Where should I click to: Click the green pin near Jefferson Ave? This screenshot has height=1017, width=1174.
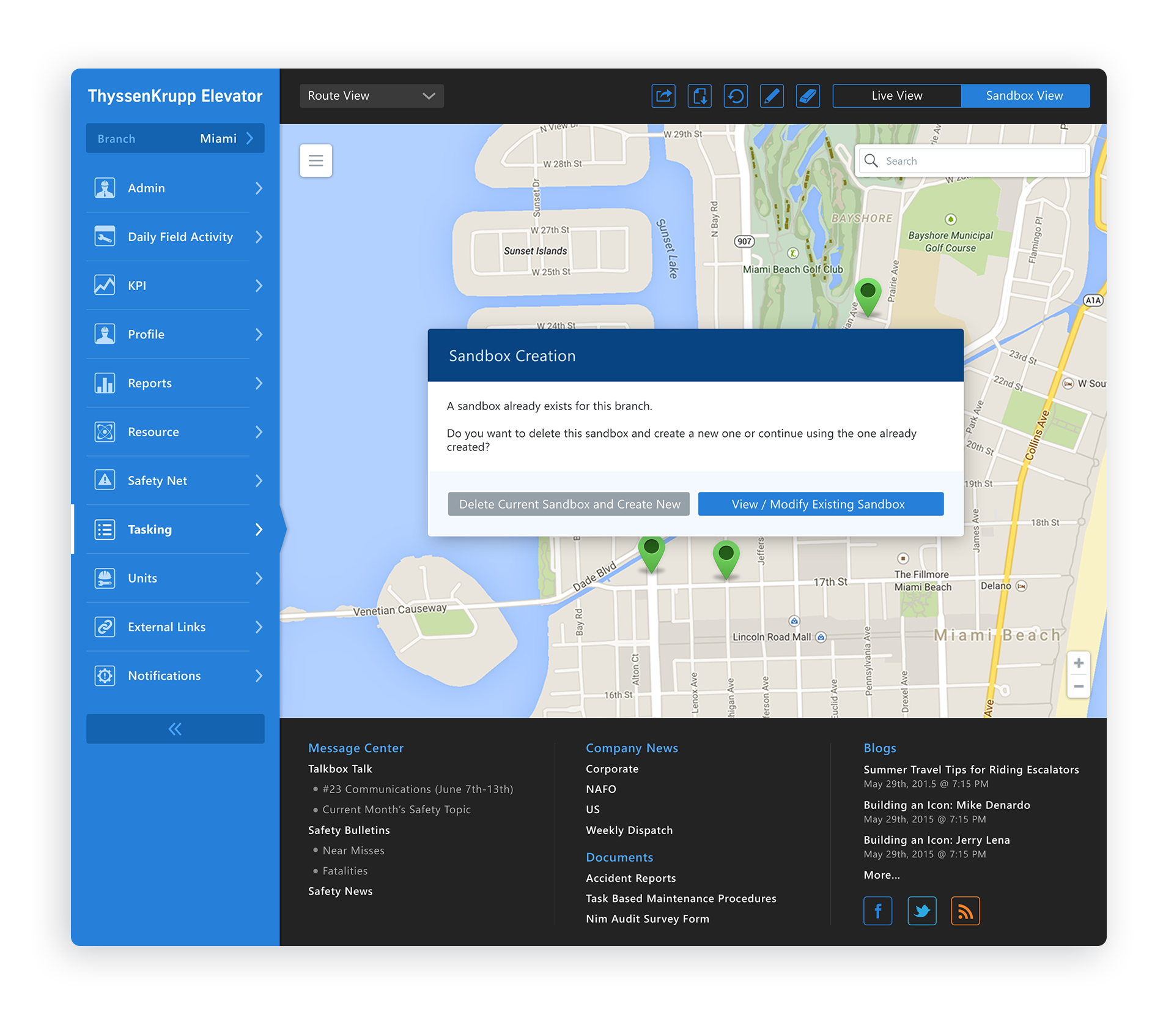pos(726,559)
